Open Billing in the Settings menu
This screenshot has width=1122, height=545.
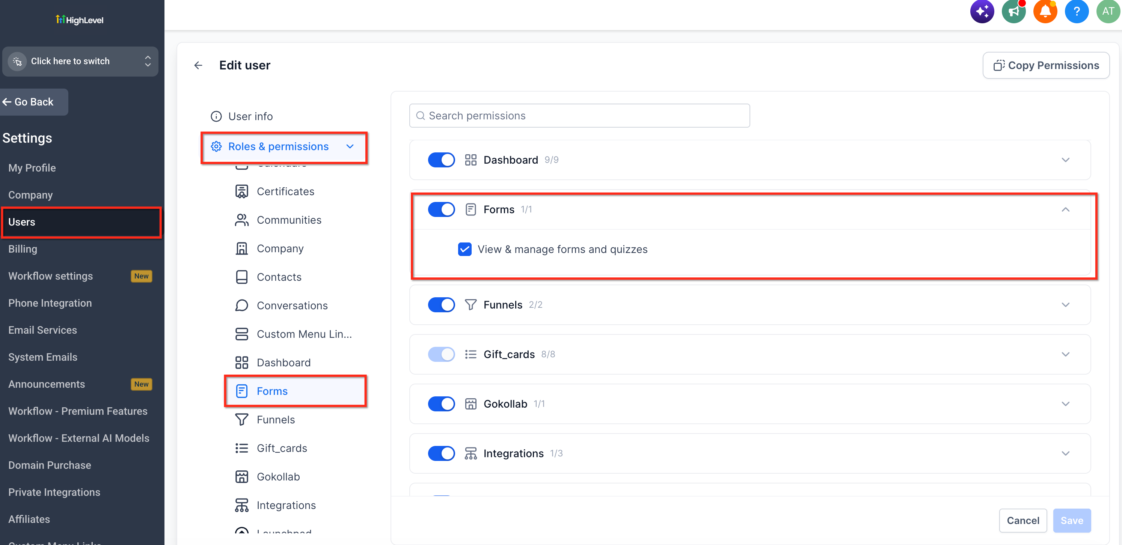23,249
